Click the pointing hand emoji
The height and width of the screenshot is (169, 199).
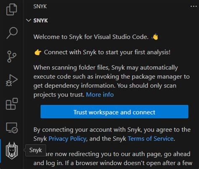[38, 52]
